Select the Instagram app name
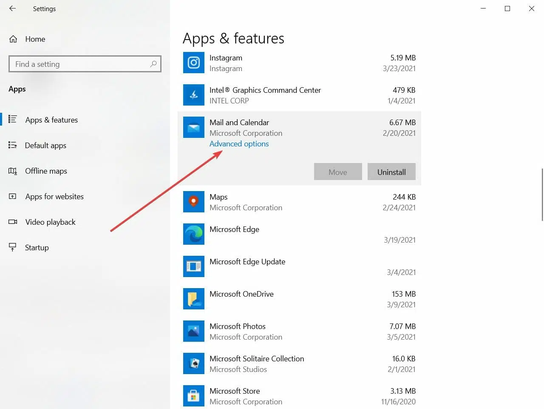 [226, 58]
